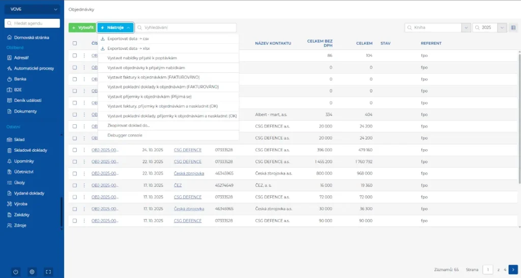
Task: Toggle the select-all checkbox in table header
Action: click(75, 43)
